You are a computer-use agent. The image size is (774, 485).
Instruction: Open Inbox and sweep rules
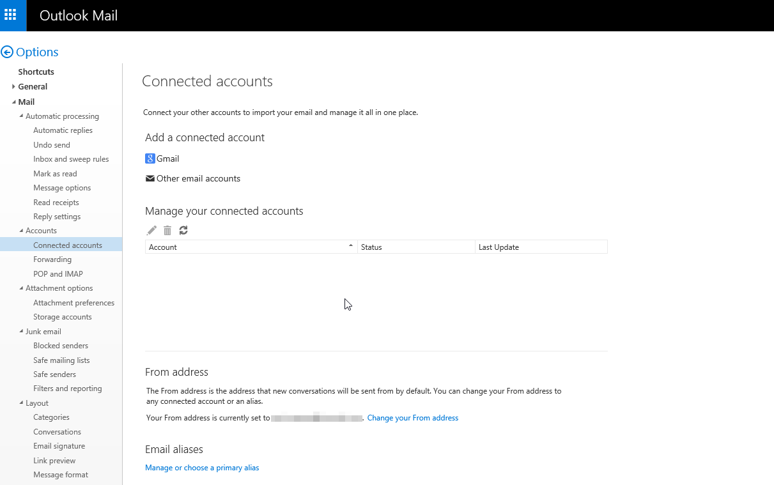click(x=71, y=159)
